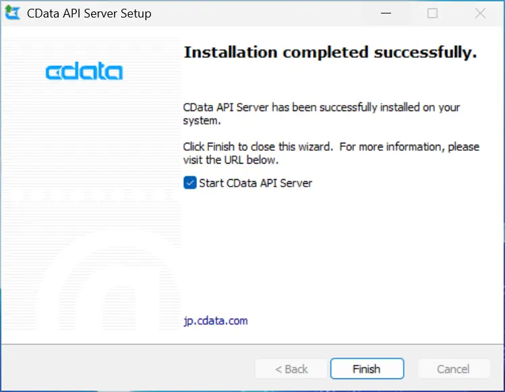Uncheck the Start CData API Server checkbox
Screen dimensions: 505x392
[x=190, y=183]
